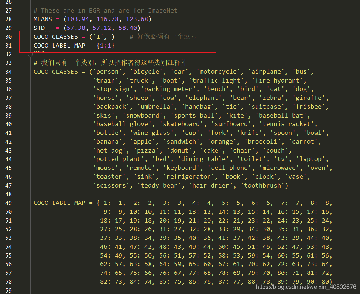Click the 'toothbrush' string on line 47
The image size is (360, 294).
tap(263, 185)
